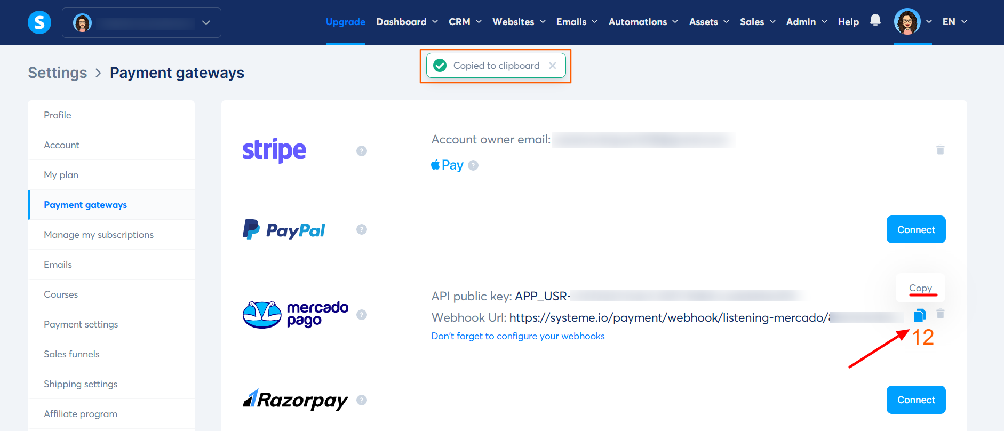Open the Emails settings in the sidebar

coord(111,265)
